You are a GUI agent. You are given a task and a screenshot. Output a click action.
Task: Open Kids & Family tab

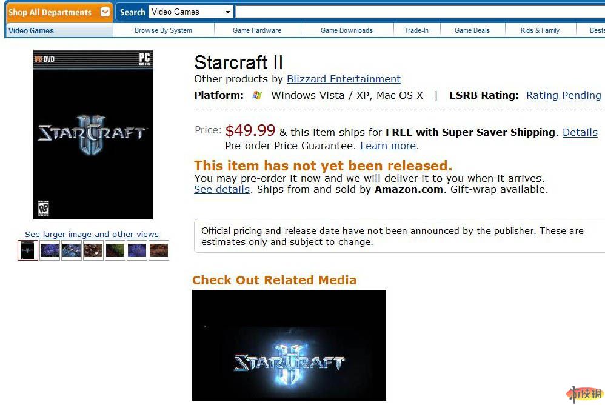tap(540, 30)
